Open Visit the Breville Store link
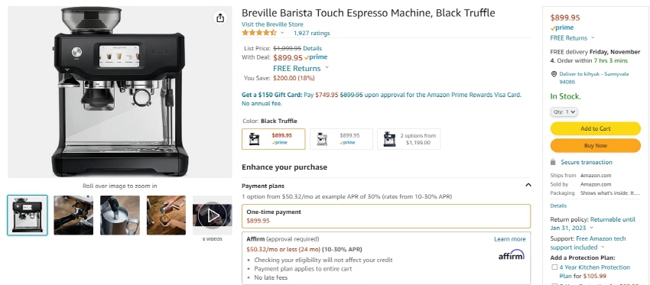 coord(272,24)
